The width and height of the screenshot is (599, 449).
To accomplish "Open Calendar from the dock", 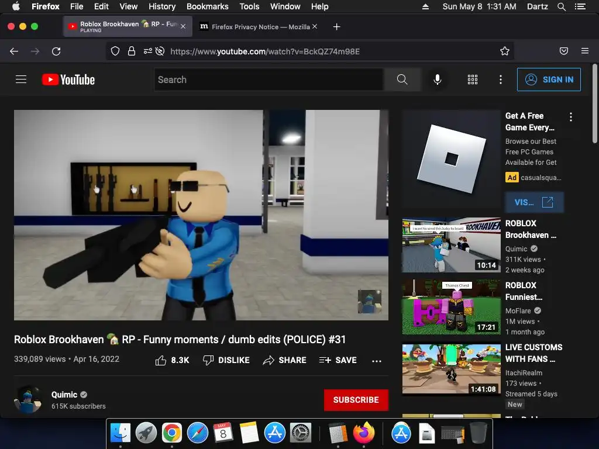I will click(x=223, y=433).
